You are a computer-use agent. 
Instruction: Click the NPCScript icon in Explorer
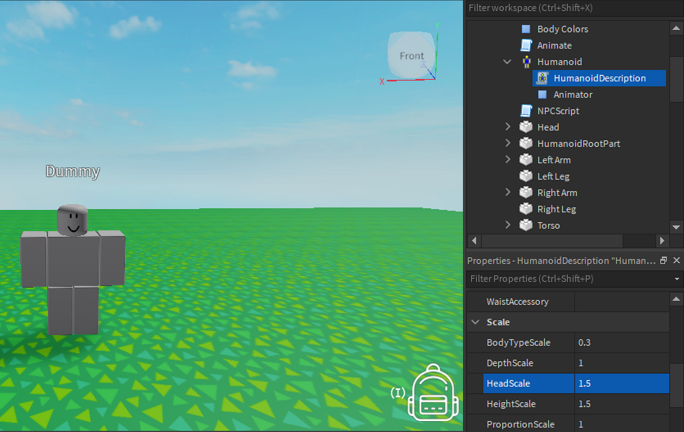pyautogui.click(x=526, y=110)
